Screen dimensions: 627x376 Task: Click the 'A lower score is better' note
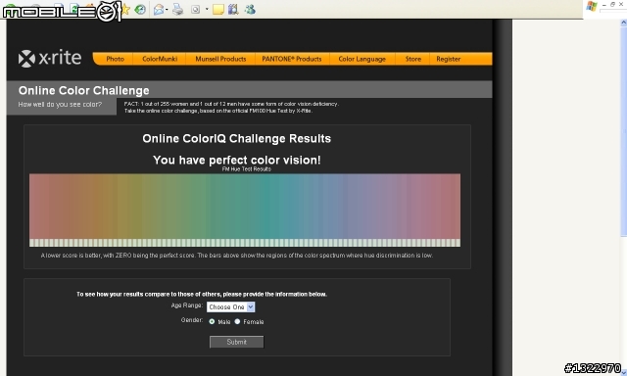(237, 256)
